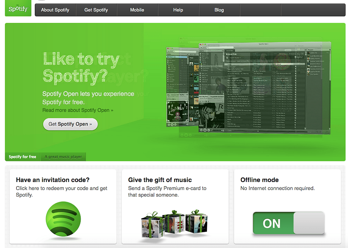Click 'No Internet connection required.' text
The height and width of the screenshot is (248, 348).
(278, 188)
